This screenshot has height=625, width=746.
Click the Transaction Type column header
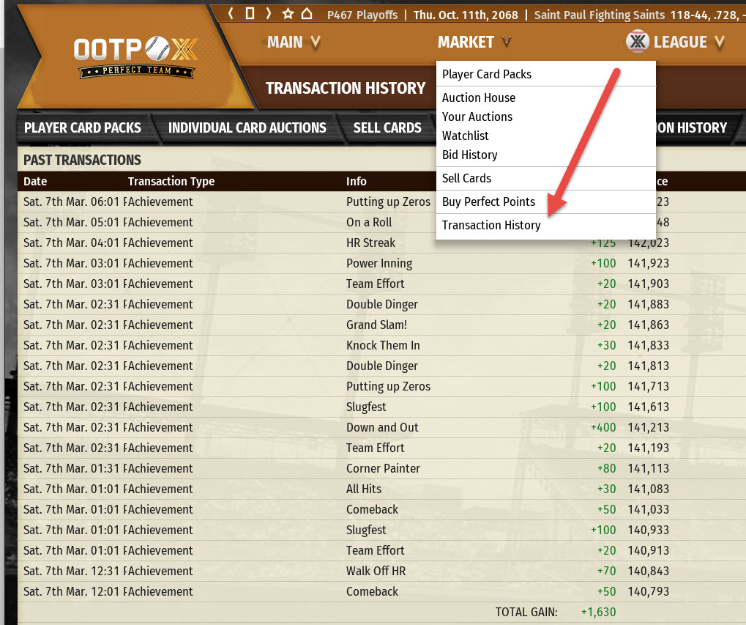point(171,181)
